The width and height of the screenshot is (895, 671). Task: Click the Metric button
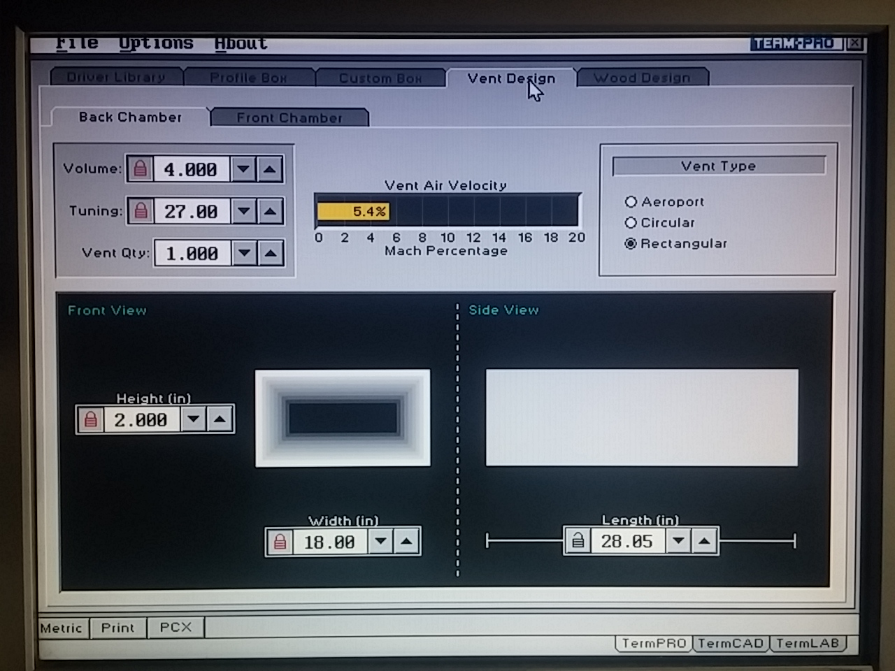[x=62, y=628]
